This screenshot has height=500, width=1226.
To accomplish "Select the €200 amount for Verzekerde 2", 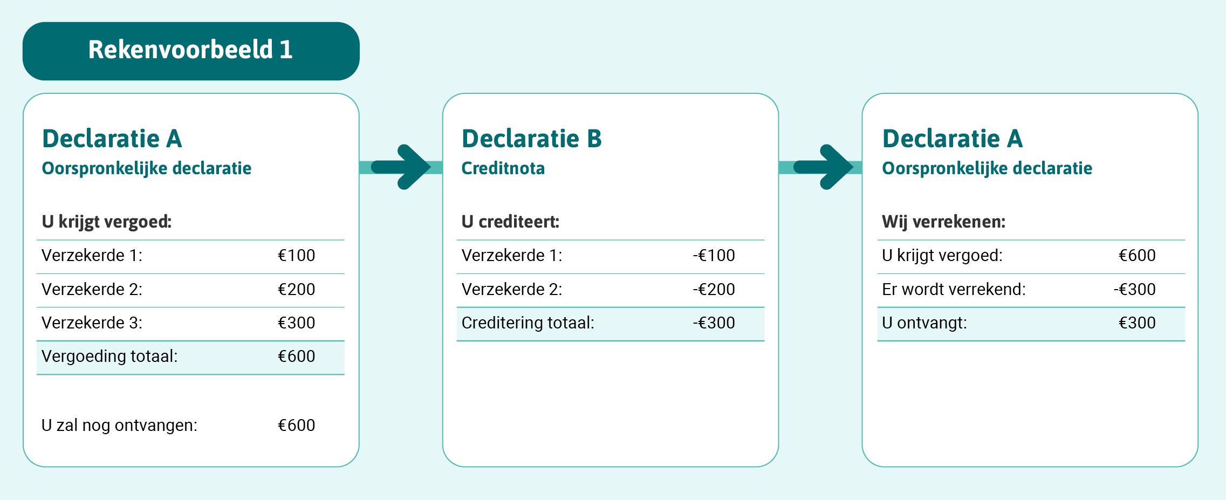I will coord(296,290).
